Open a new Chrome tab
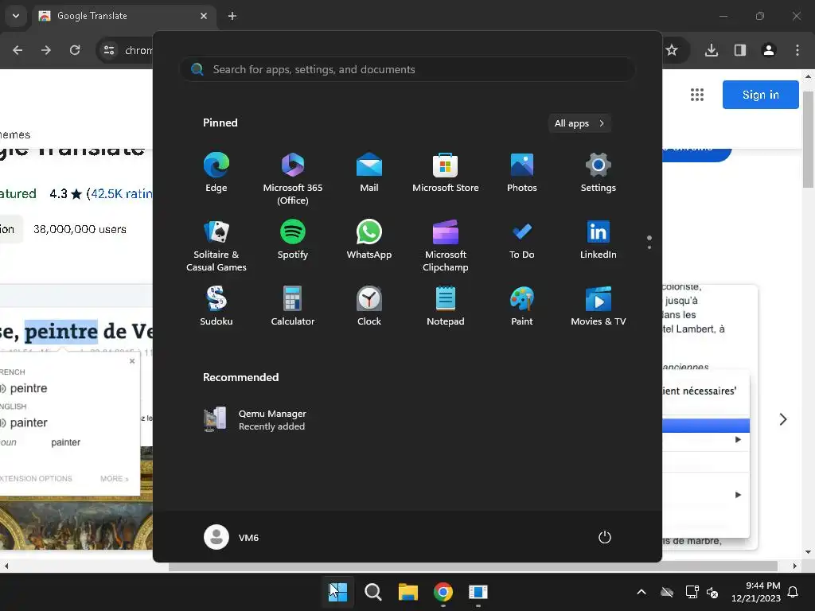815x611 pixels. click(x=232, y=16)
